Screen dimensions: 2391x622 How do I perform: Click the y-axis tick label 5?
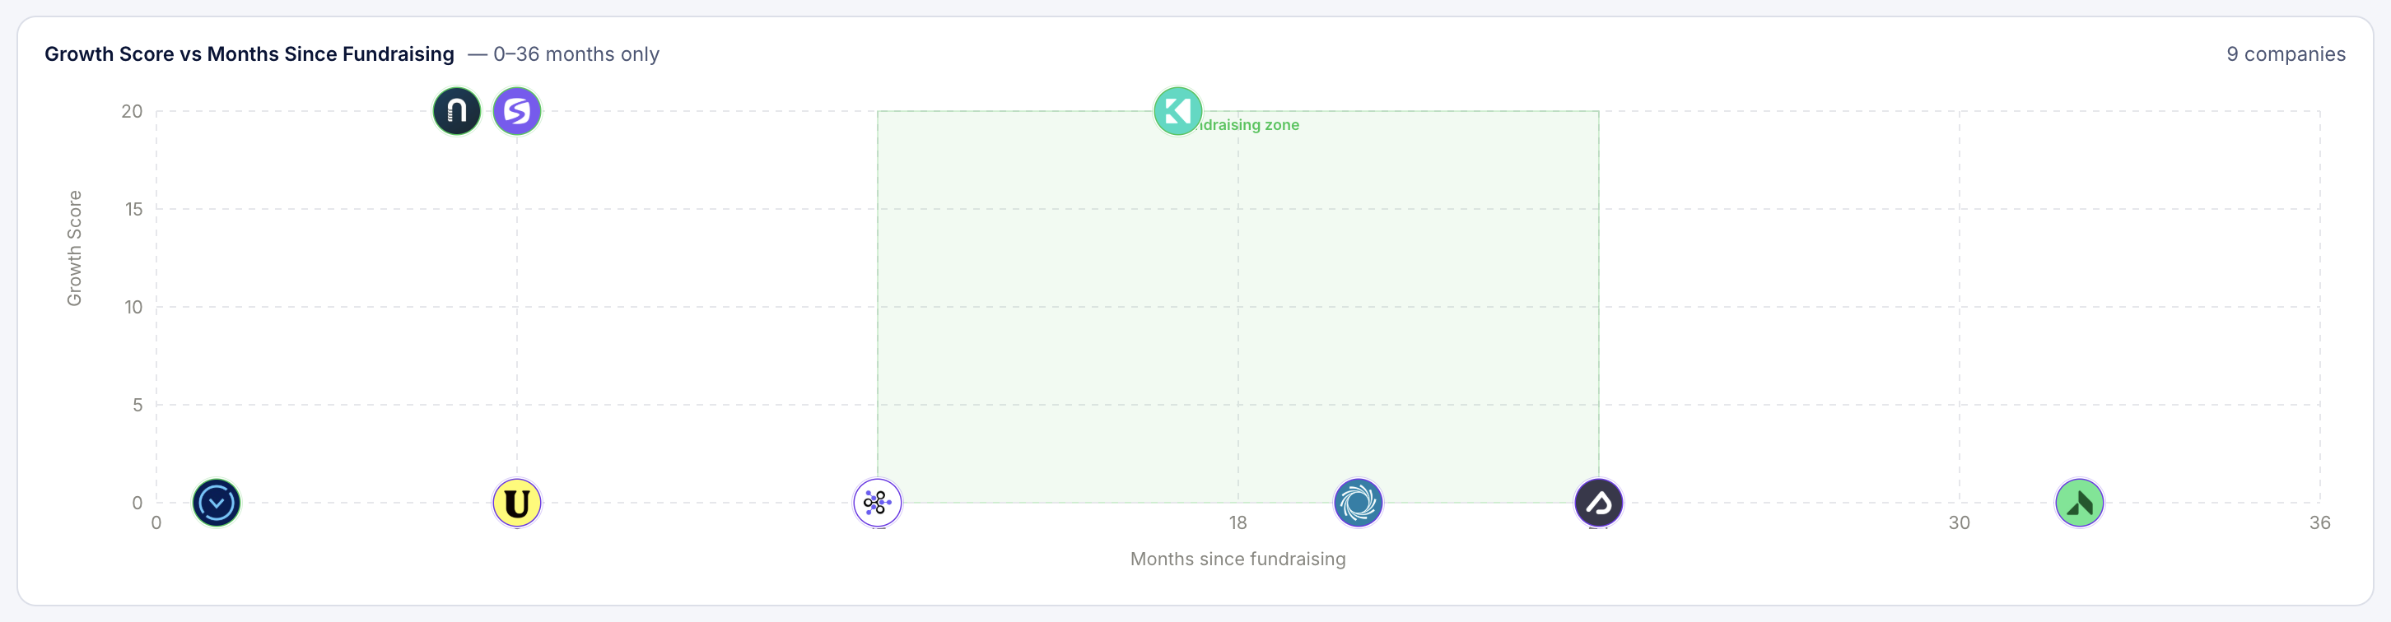(137, 405)
